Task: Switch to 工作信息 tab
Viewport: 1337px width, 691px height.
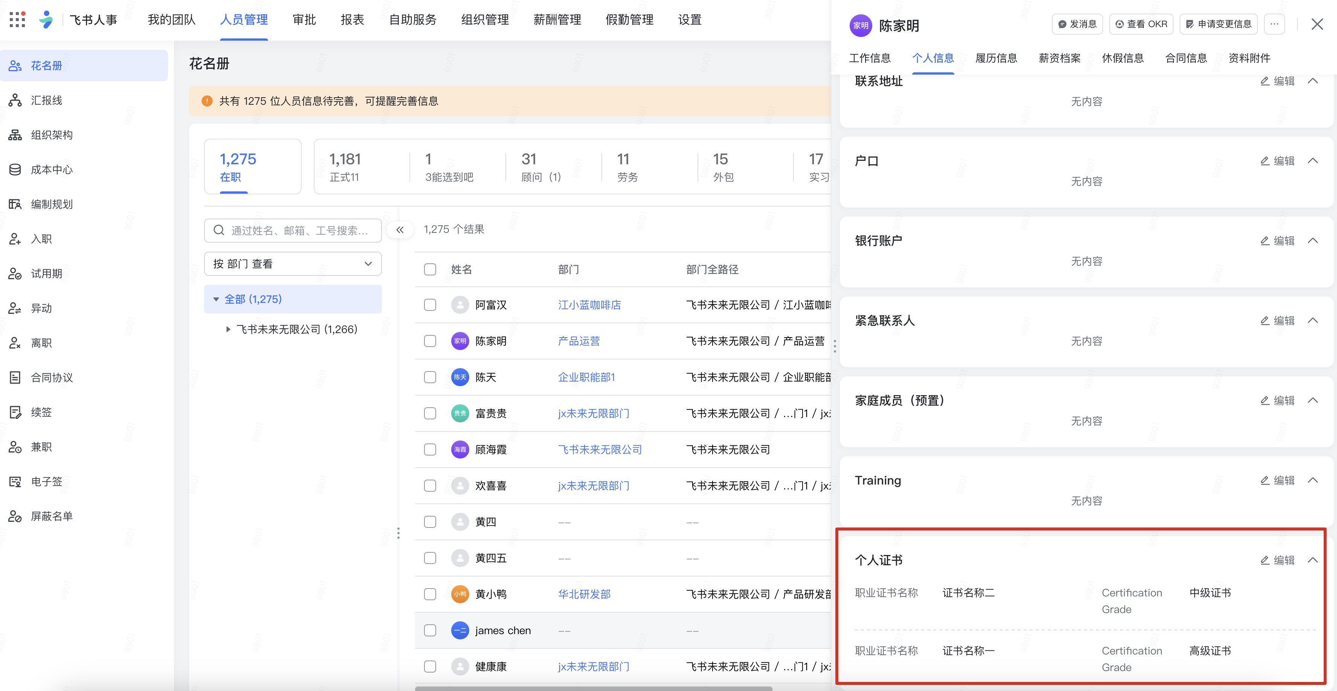Action: tap(870, 58)
